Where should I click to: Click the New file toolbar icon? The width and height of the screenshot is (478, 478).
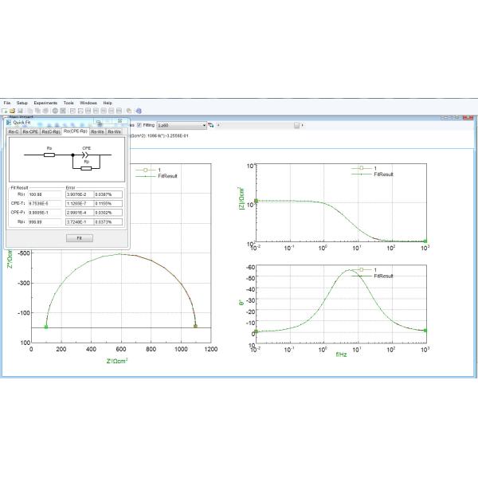coord(4,111)
